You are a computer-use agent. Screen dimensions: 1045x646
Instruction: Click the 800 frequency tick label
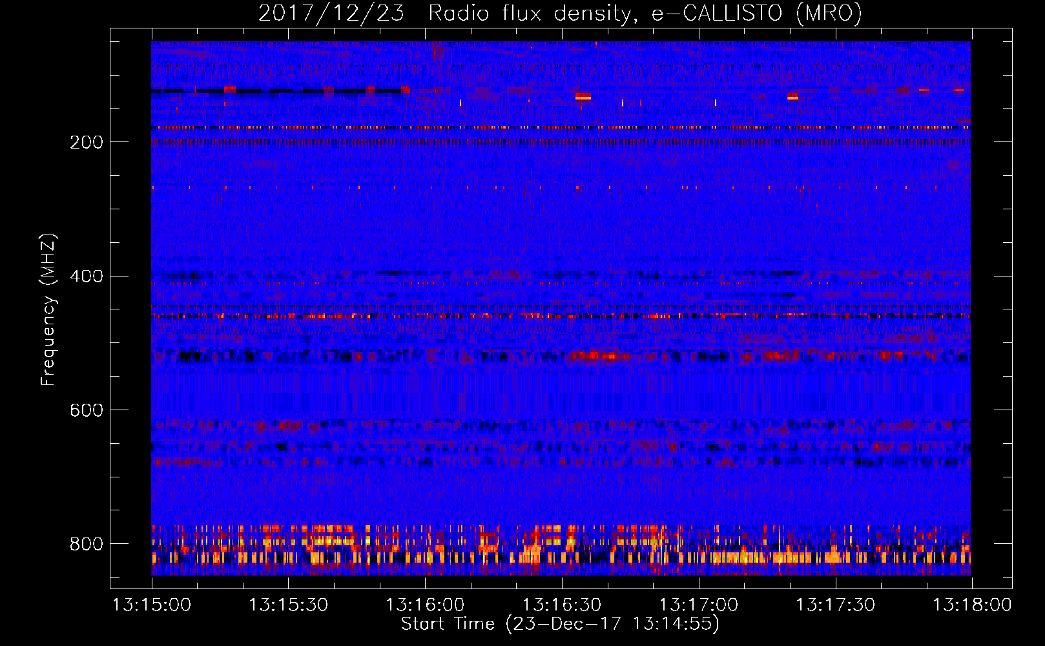[x=87, y=544]
